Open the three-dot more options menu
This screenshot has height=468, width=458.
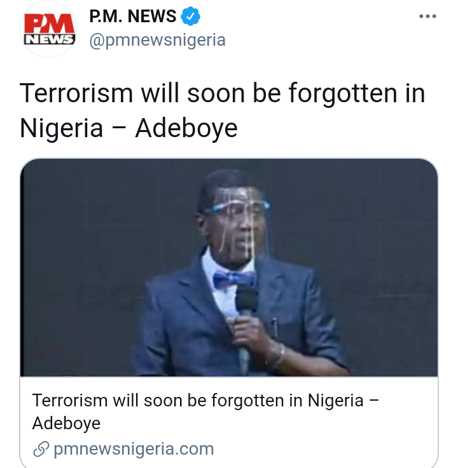click(427, 16)
